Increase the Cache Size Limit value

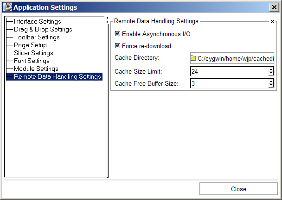tap(271, 69)
